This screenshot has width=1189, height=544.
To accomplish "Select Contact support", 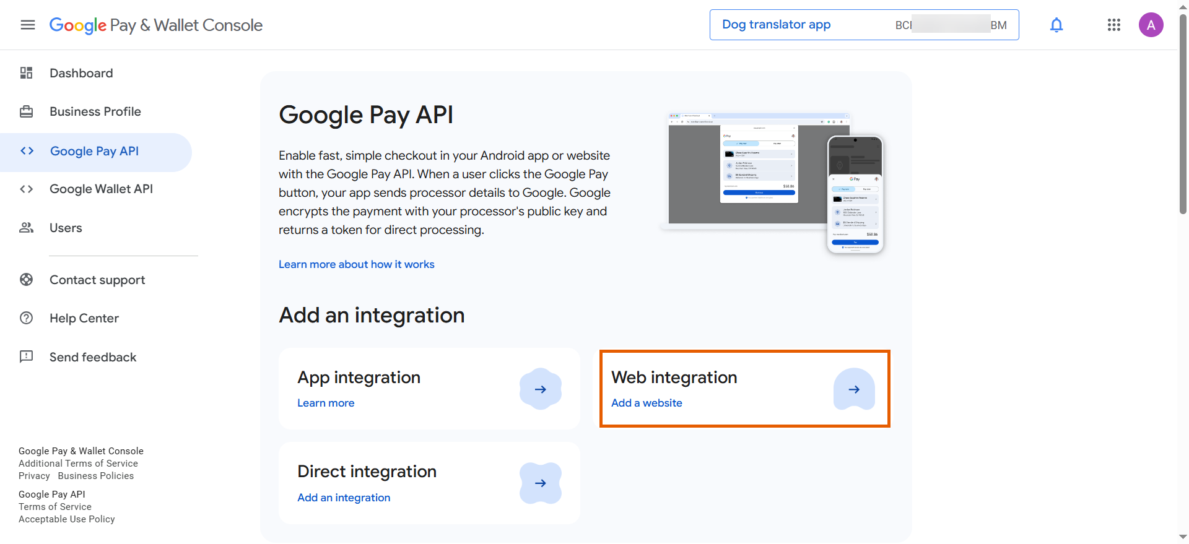I will [96, 280].
